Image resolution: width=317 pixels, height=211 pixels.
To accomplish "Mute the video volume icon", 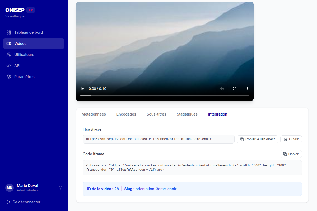I will pos(222,89).
